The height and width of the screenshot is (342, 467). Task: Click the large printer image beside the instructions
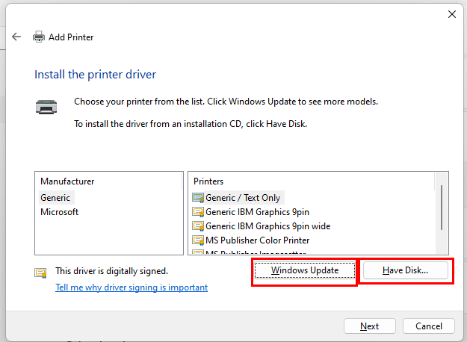click(46, 107)
